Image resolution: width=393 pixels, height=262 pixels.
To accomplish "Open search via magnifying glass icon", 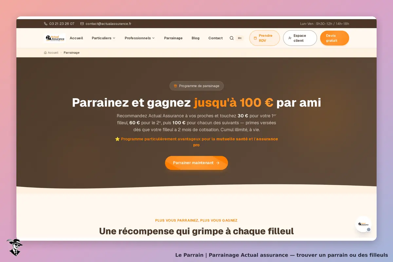I will (232, 38).
